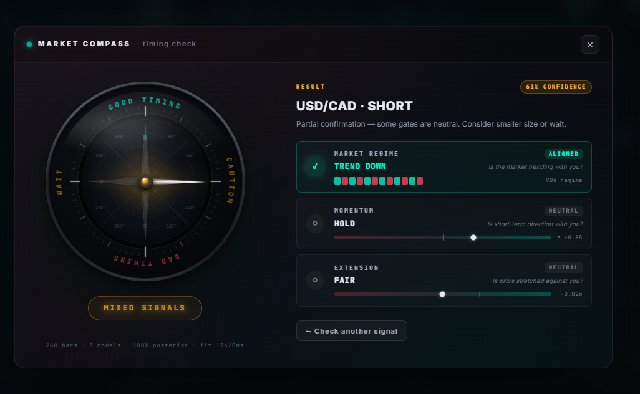Click the USD/CAD · SHORT heading
The width and height of the screenshot is (640, 394).
(354, 106)
